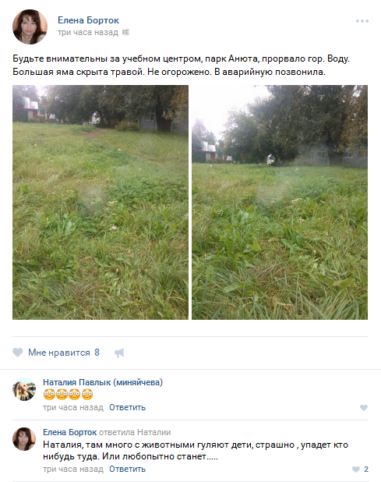The height and width of the screenshot is (482, 381).
Task: Show the like count of 8
Action: click(x=97, y=353)
